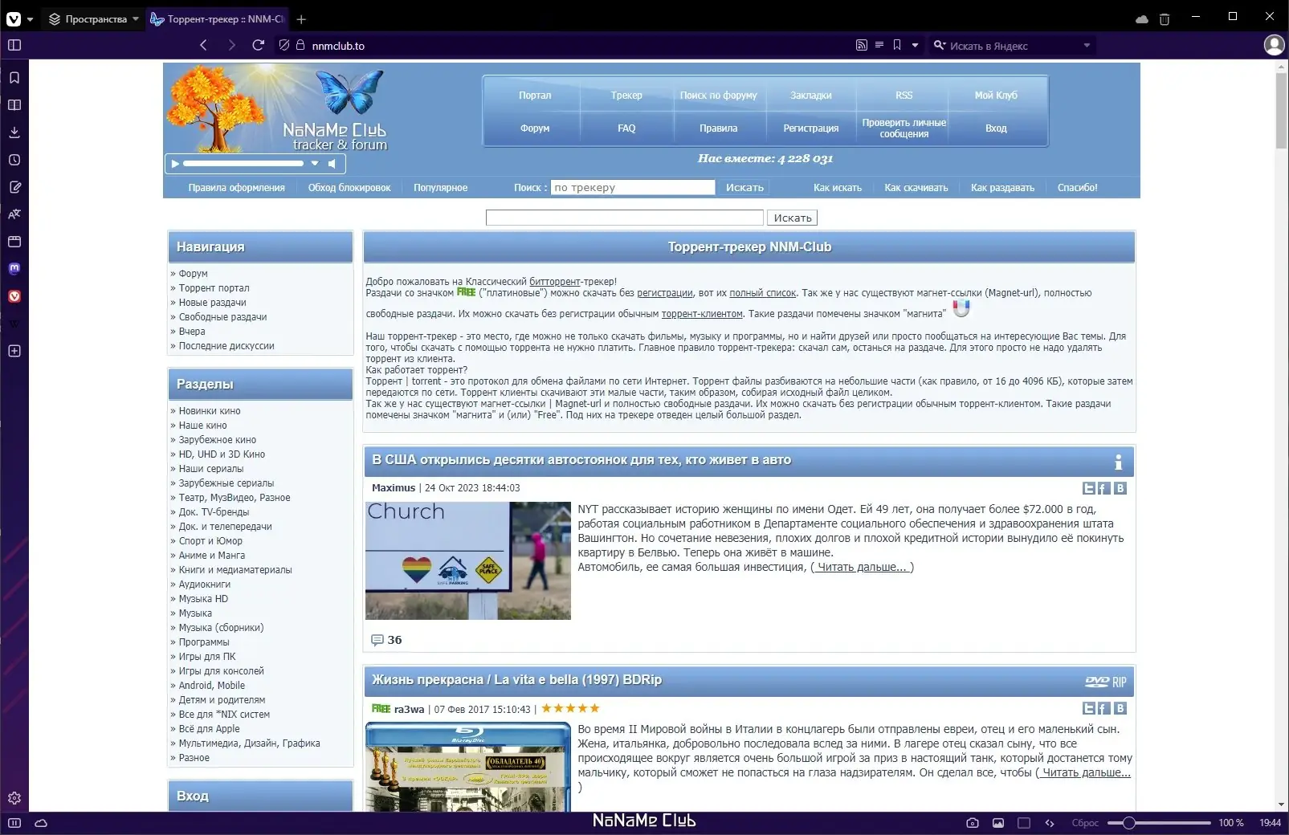This screenshot has width=1289, height=835.
Task: Open Vivaldi settings with the gear icon
Action: (x=14, y=798)
